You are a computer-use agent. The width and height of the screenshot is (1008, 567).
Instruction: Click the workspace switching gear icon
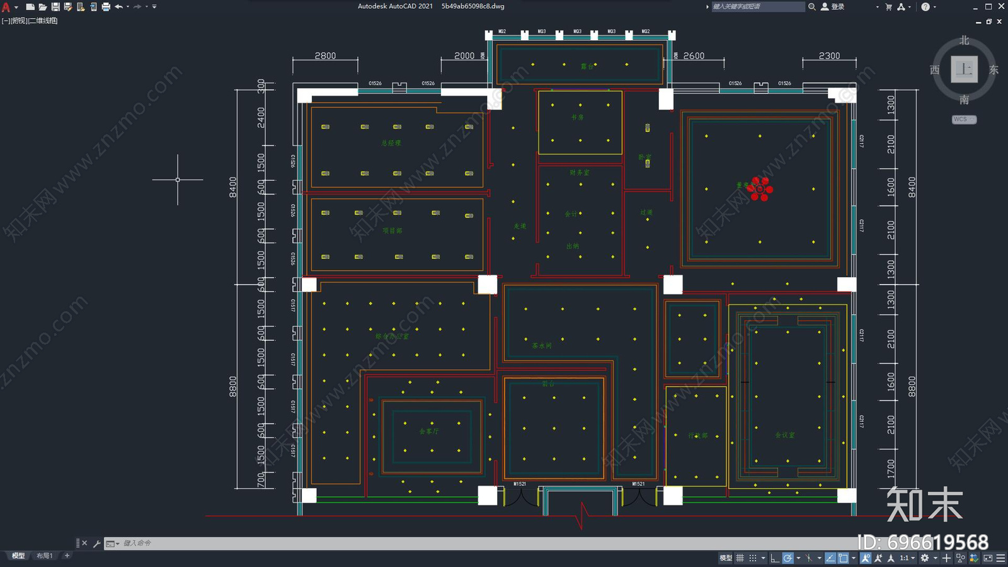[925, 558]
